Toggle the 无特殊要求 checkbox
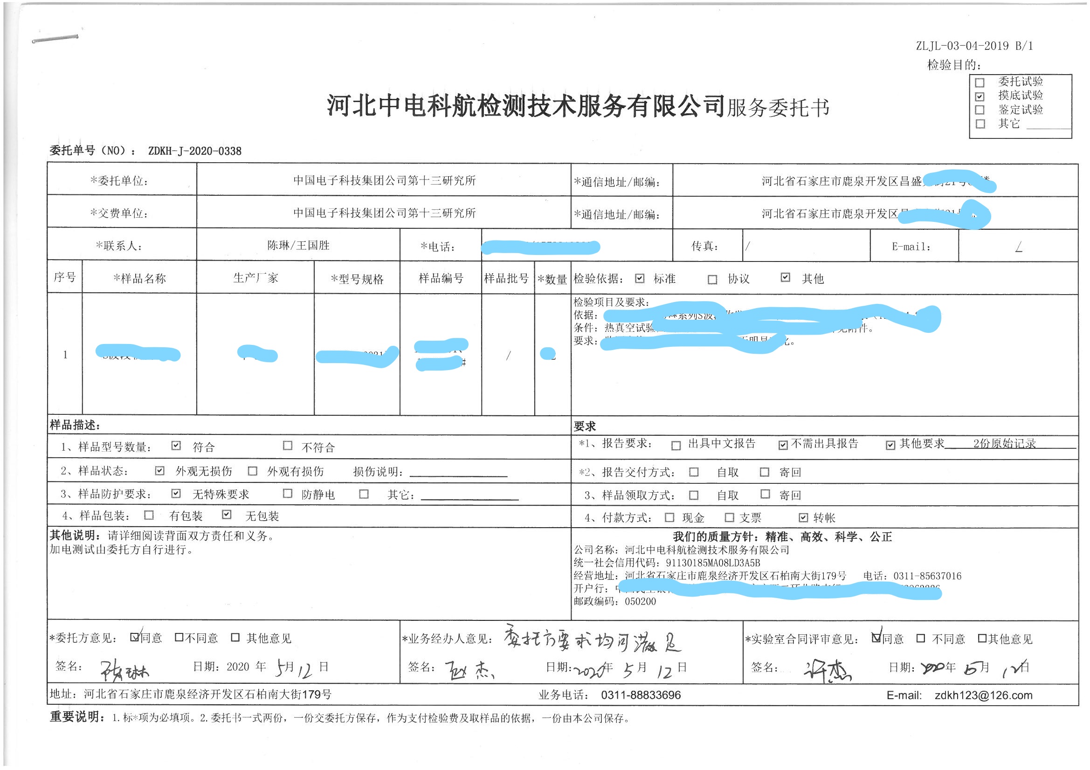This screenshot has height=770, width=1090. click(176, 494)
